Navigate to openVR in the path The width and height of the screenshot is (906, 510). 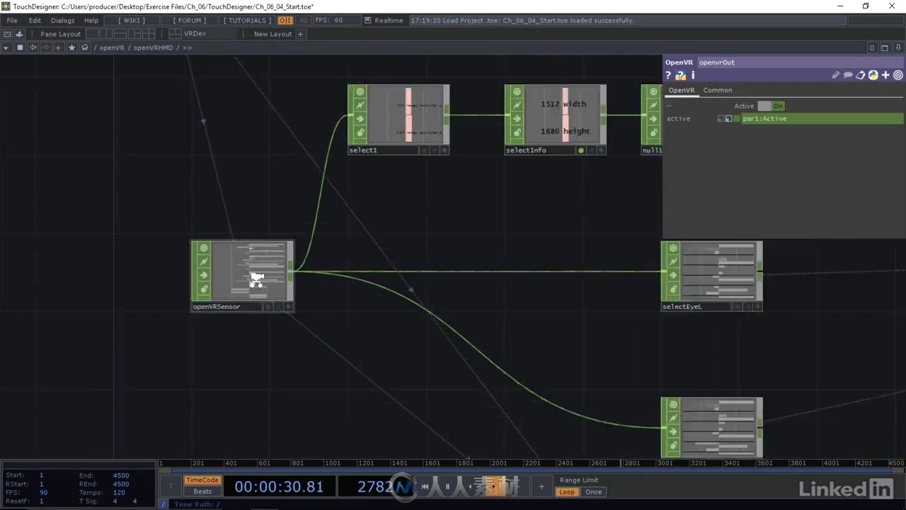tap(112, 47)
